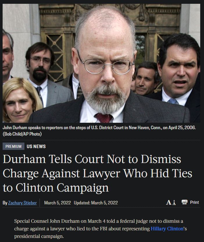Open the Zachary Stieber author page
Image resolution: width=204 pixels, height=242 pixels.
[x=22, y=203]
